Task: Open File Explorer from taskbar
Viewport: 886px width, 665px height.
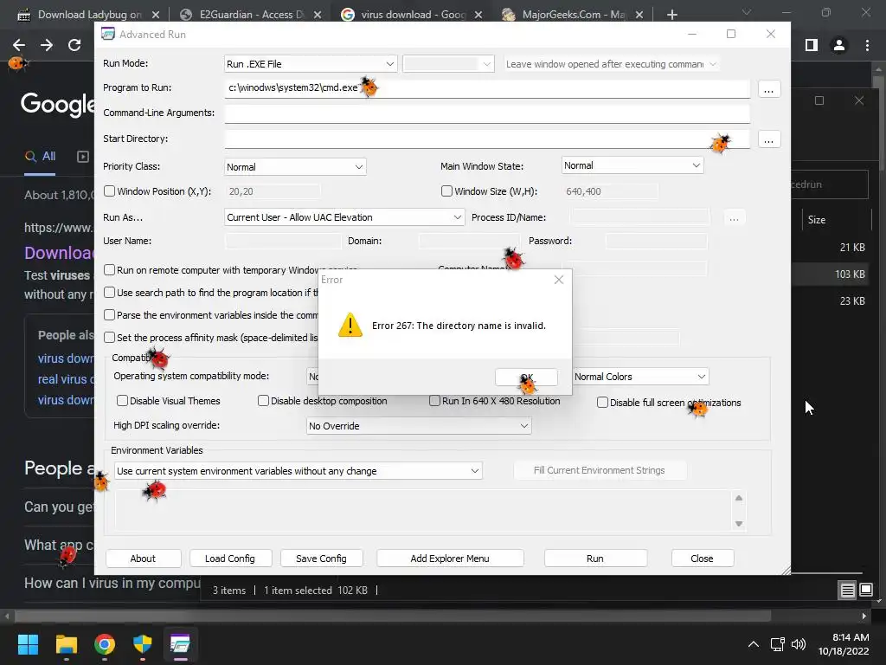Action: click(66, 644)
